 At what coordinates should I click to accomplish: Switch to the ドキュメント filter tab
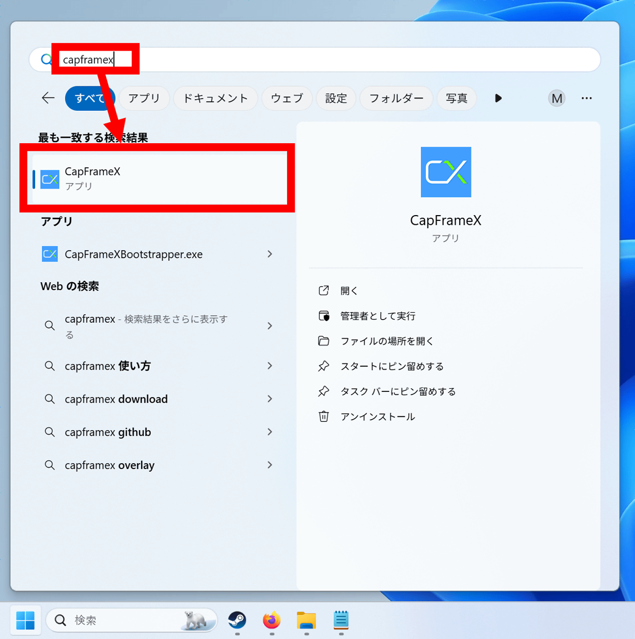coord(215,98)
